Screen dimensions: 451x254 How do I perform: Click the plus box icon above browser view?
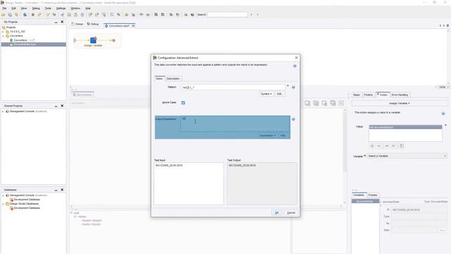point(341,103)
